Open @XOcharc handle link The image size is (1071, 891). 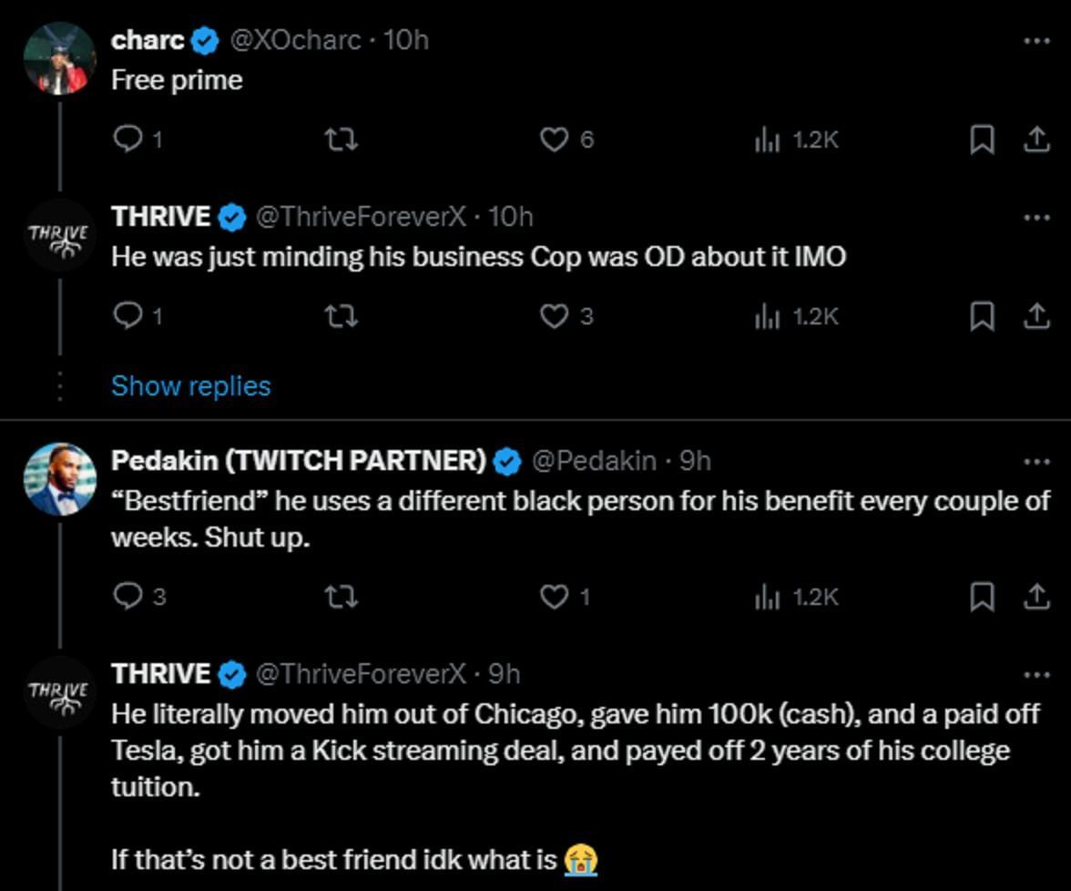293,40
